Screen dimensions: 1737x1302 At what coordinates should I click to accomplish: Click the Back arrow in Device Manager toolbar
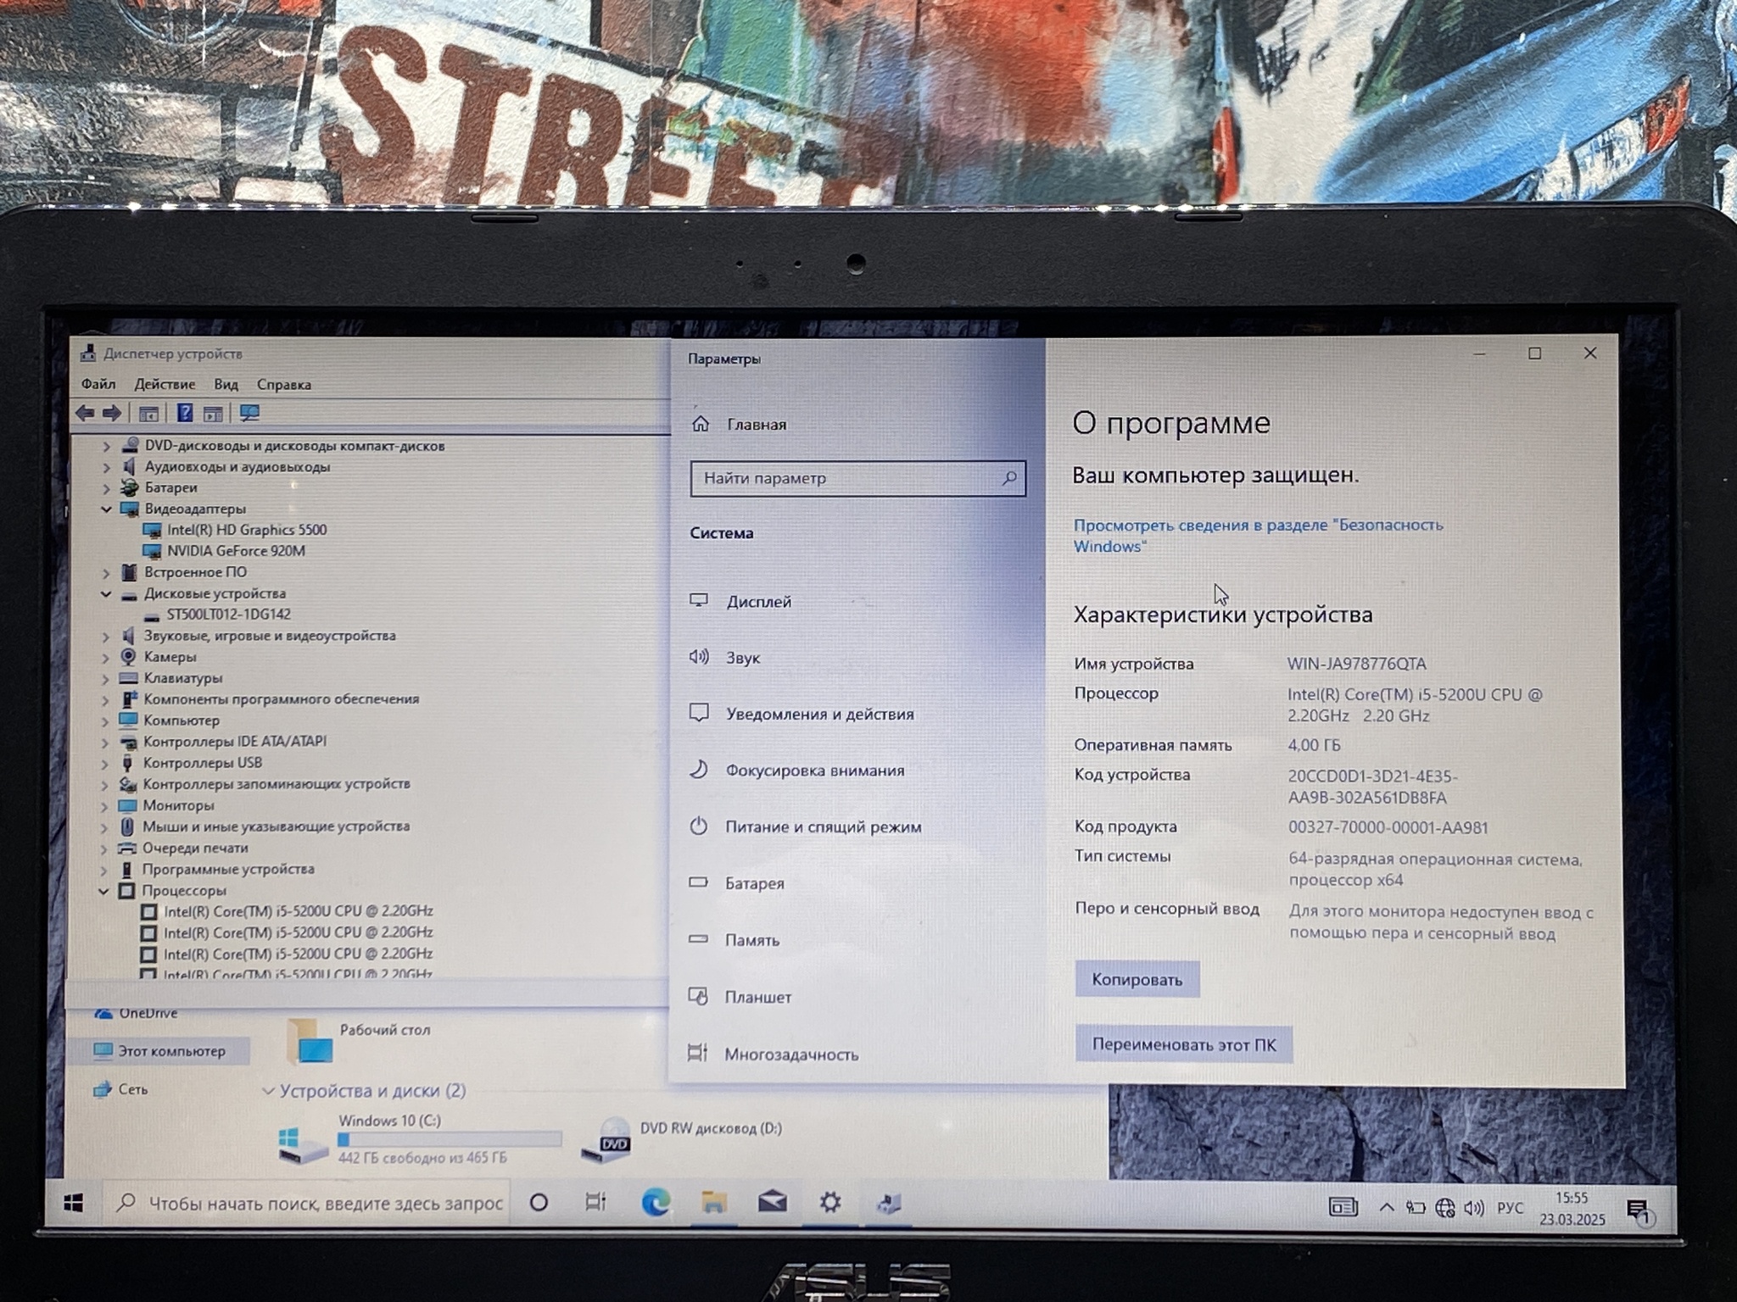click(x=85, y=414)
